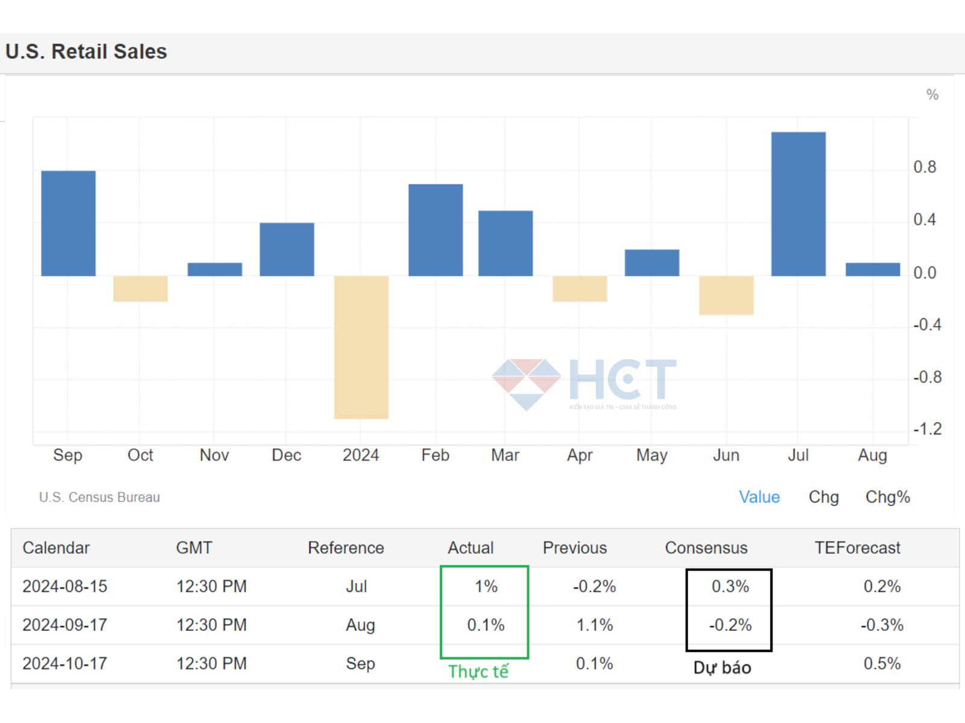
Task: Click the 0.2% TEForecast value
Action: coord(882,586)
